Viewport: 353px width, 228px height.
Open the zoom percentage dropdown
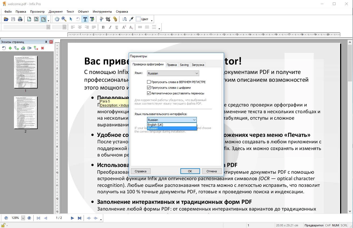point(23,218)
